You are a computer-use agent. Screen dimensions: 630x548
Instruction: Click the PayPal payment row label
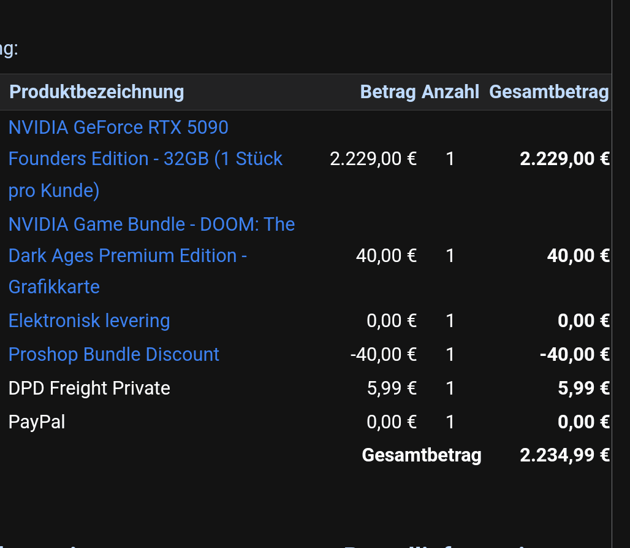37,422
